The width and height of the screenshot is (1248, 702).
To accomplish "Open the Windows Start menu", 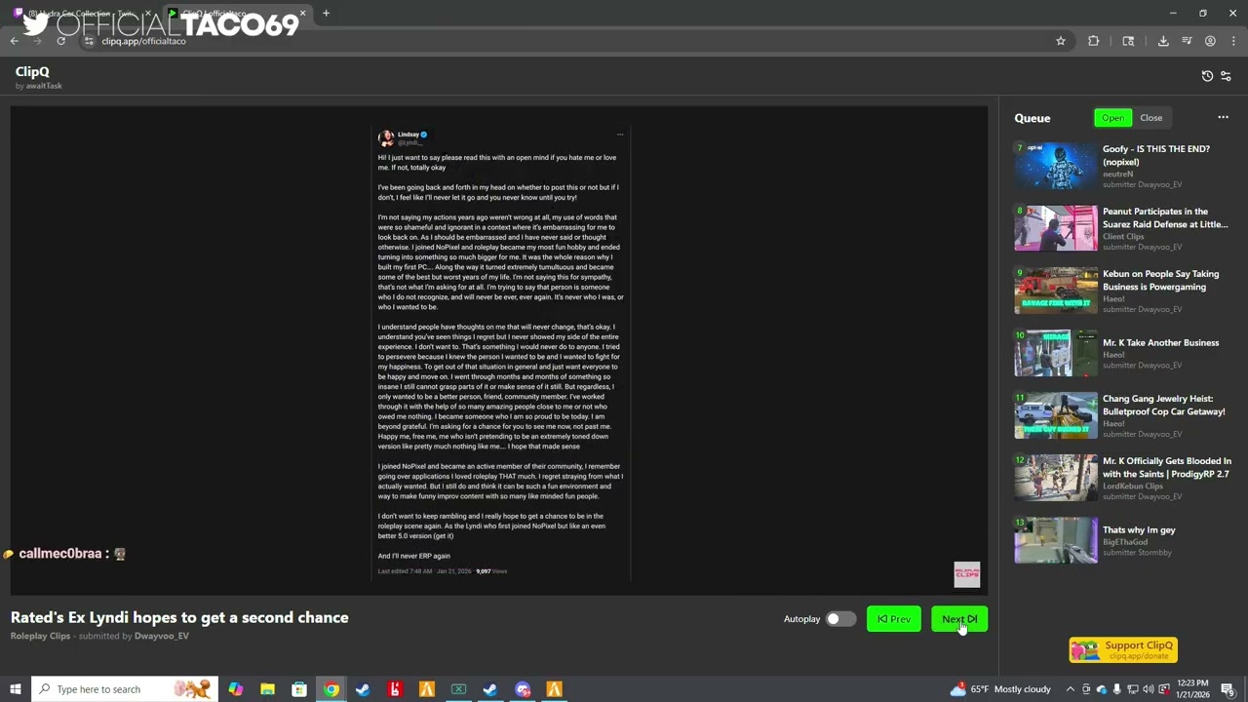I will pos(16,689).
